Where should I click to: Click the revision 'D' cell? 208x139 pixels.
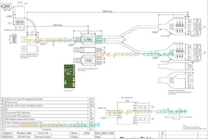[162, 133]
